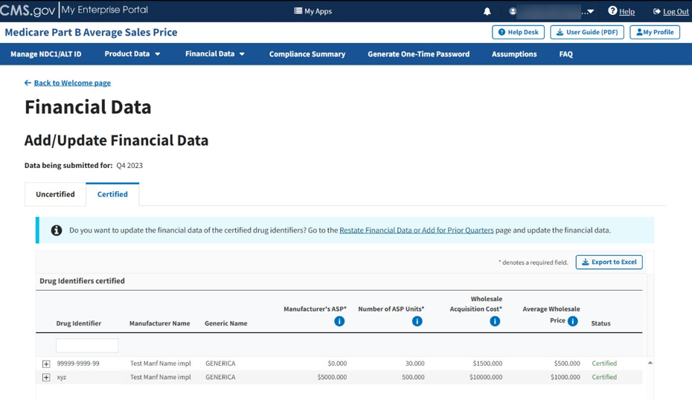Image resolution: width=692 pixels, height=400 pixels.
Task: Expand the xyz drug identifier row
Action: (x=46, y=378)
